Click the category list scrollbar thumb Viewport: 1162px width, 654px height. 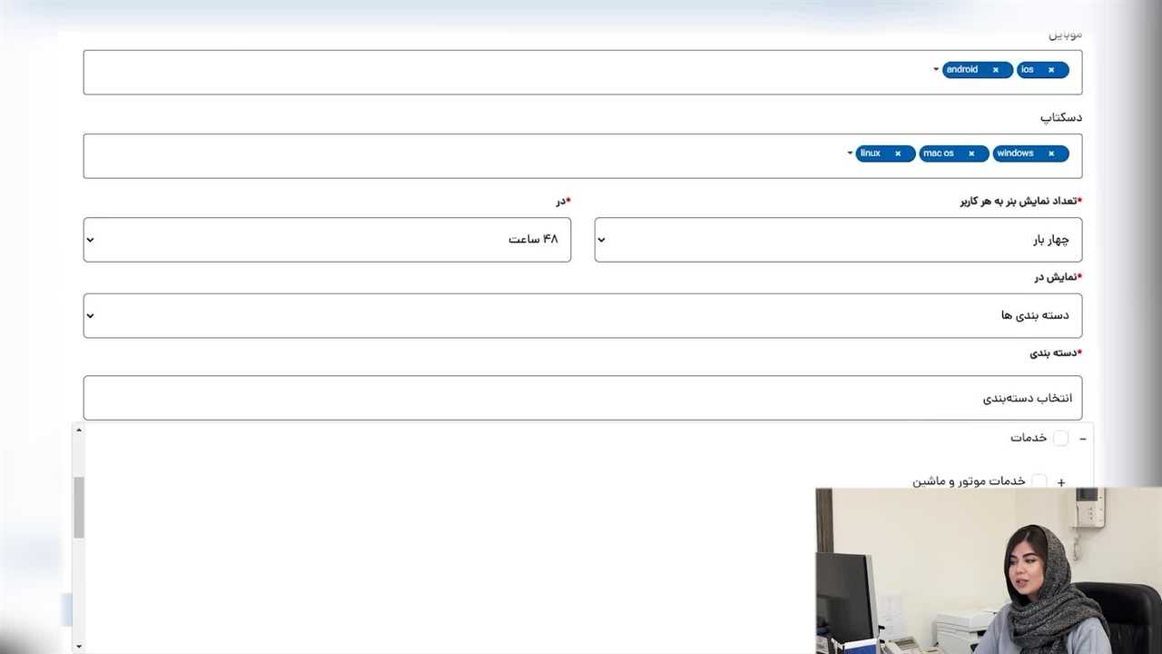click(x=79, y=507)
